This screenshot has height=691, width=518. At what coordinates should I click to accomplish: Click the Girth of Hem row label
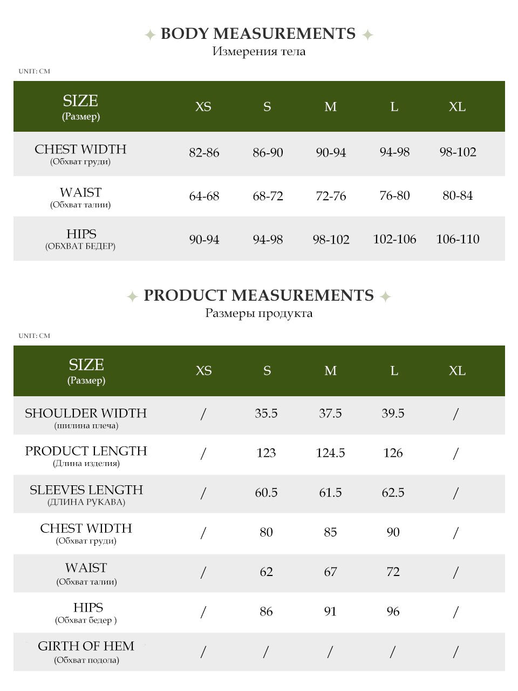point(86,652)
